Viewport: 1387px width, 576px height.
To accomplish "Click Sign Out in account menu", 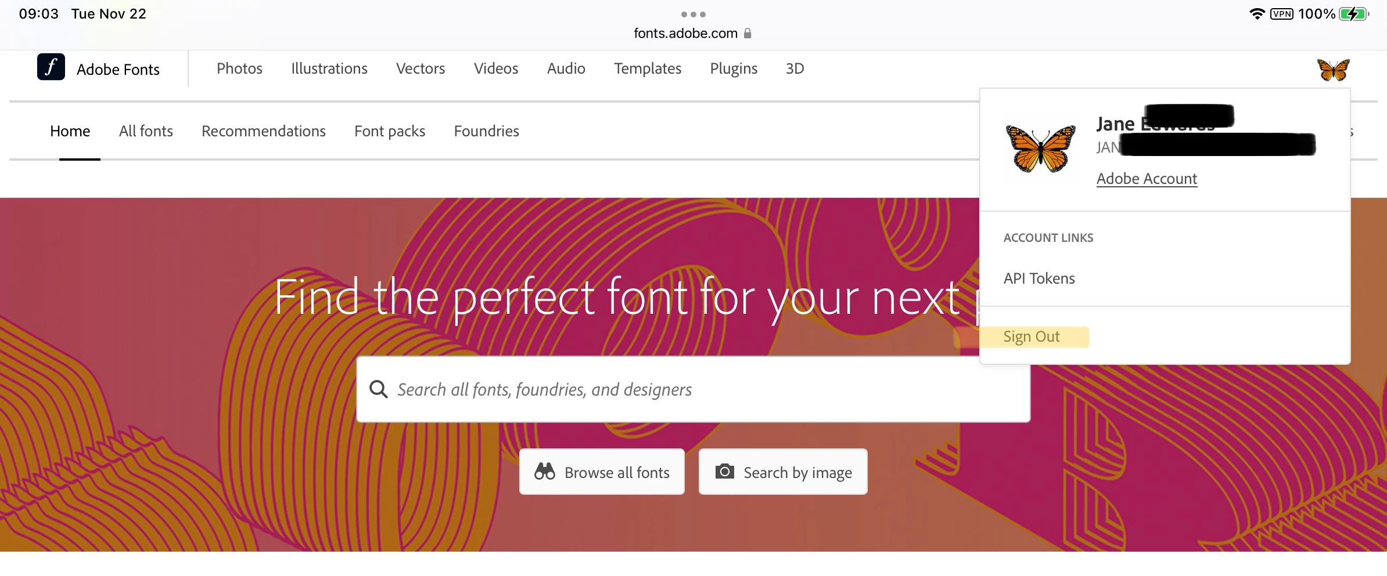I will pyautogui.click(x=1032, y=337).
